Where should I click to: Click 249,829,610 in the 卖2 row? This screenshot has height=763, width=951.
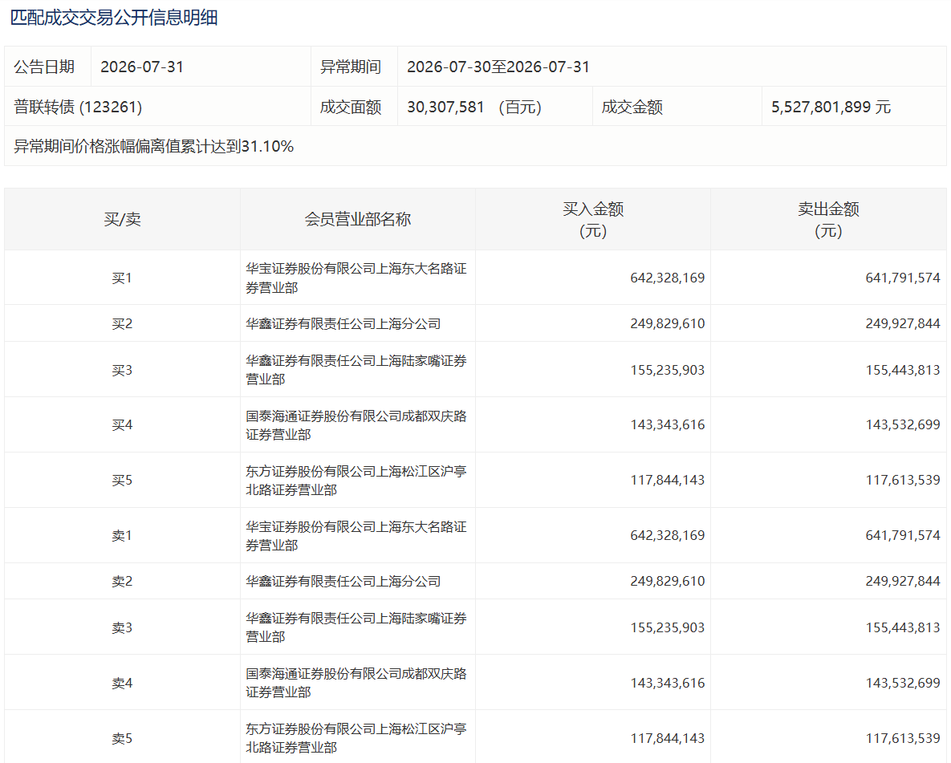click(x=667, y=581)
